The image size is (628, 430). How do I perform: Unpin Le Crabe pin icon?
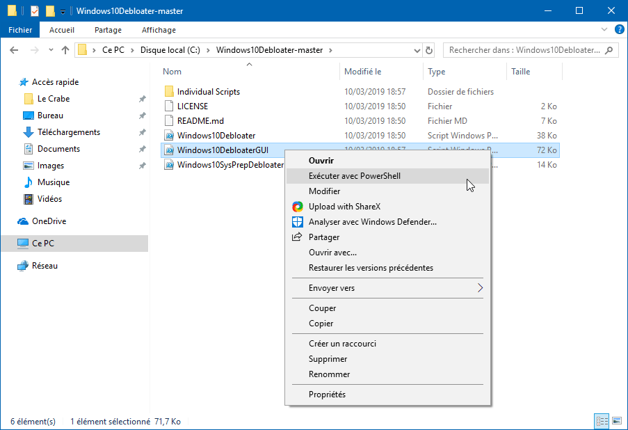tap(142, 99)
